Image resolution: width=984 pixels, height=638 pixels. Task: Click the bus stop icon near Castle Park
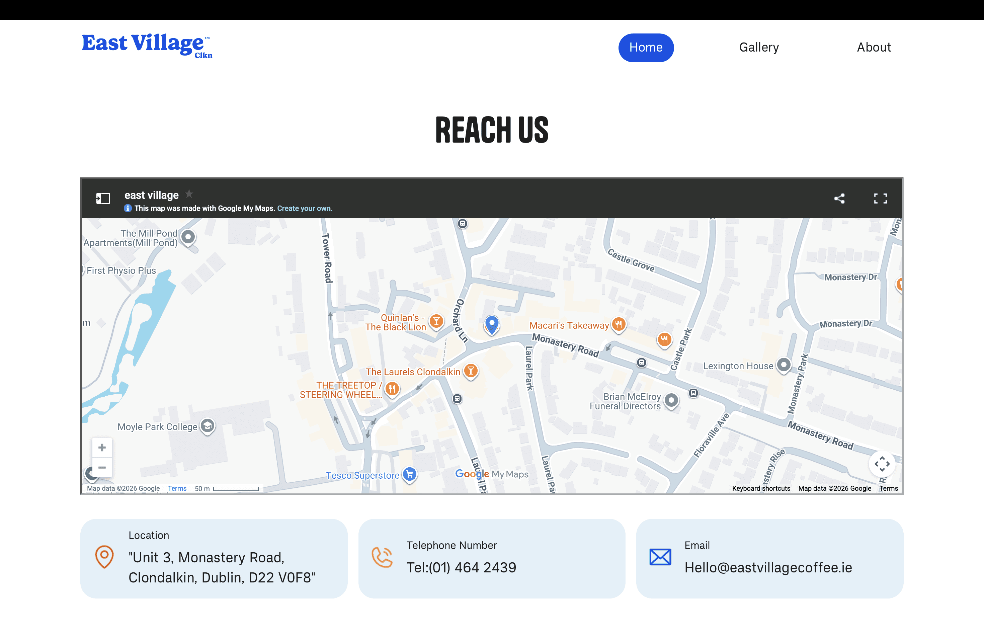click(641, 363)
